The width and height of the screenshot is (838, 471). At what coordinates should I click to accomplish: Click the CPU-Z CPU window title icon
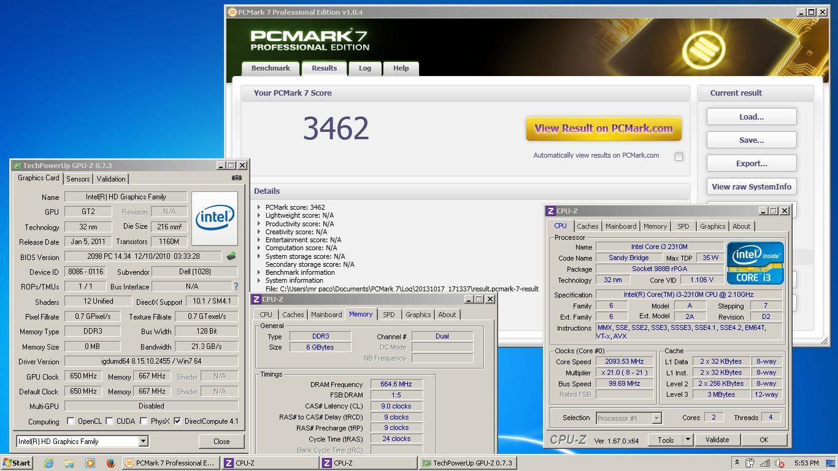pyautogui.click(x=551, y=211)
